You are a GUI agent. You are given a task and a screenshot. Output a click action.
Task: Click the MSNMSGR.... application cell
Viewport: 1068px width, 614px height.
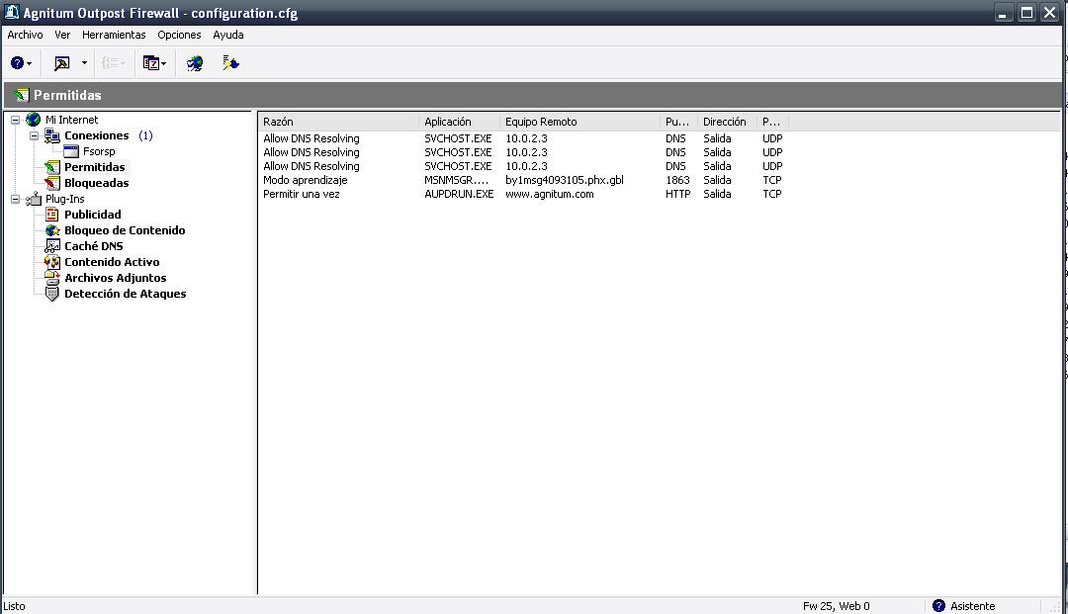[x=456, y=180]
